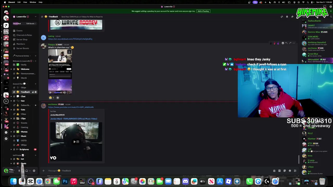Click the Feedback channel settings gear

click(36, 92)
